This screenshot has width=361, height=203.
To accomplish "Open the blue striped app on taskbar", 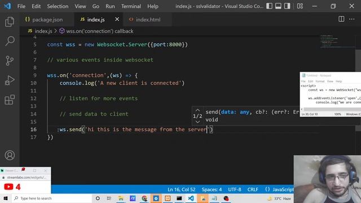I will 133,198.
